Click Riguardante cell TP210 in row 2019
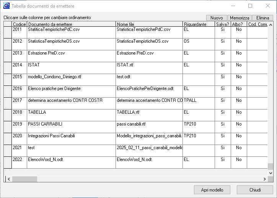 pos(199,127)
